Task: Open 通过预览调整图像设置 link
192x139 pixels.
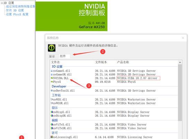Action: [x=20, y=6]
